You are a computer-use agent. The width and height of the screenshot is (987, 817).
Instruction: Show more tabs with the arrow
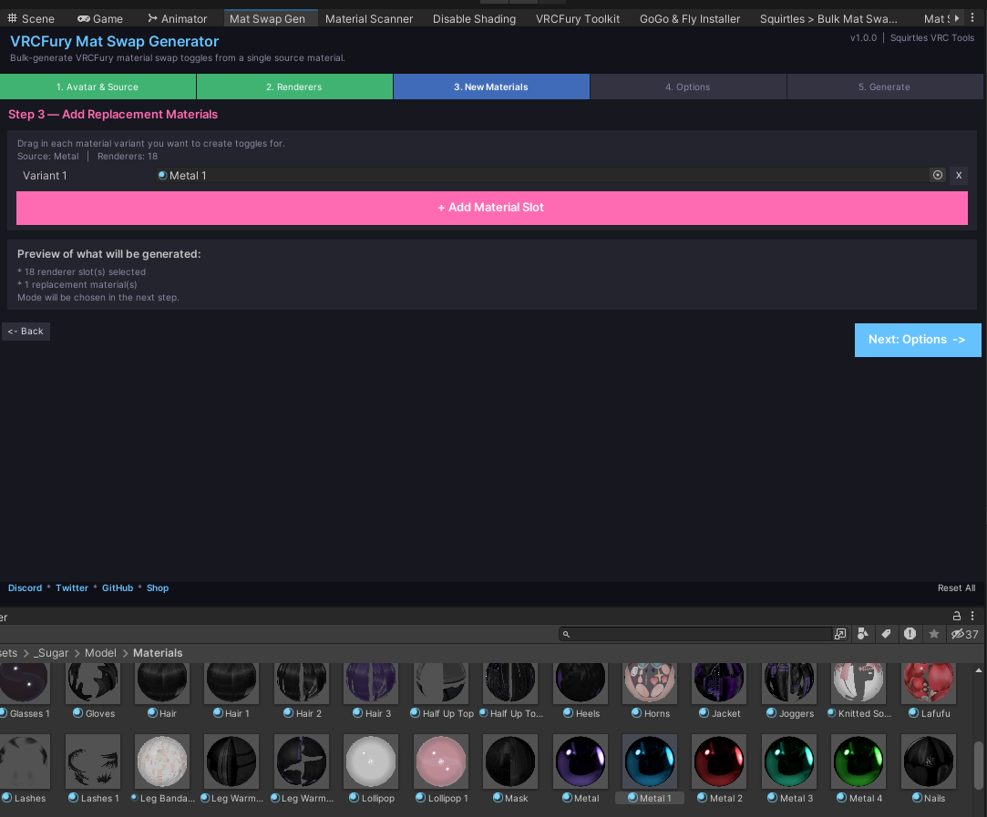(957, 18)
